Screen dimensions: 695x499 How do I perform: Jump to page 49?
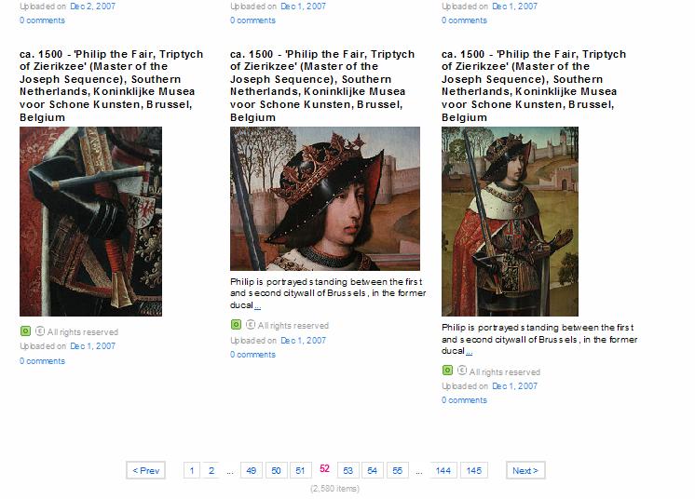(252, 470)
